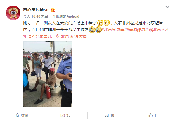
Task: Open the 一个低调的Android source link
Action: tap(64, 16)
